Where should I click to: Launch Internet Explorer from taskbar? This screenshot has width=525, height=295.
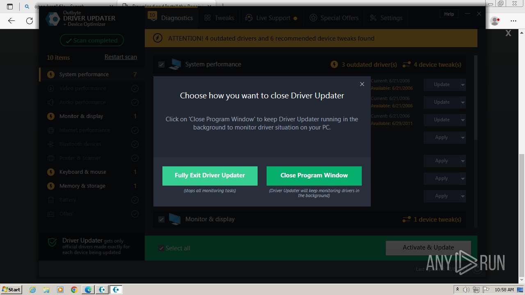click(x=32, y=290)
